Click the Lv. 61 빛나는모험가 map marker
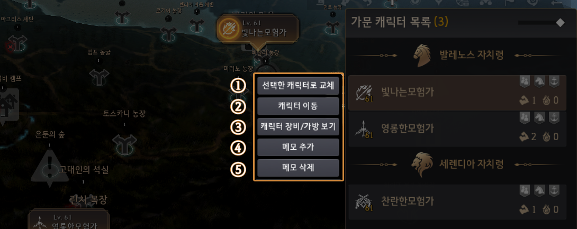577x229 pixels. 258,29
